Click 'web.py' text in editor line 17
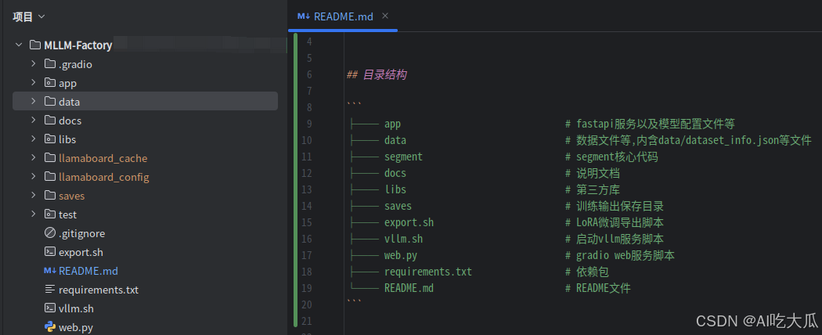 pos(401,255)
